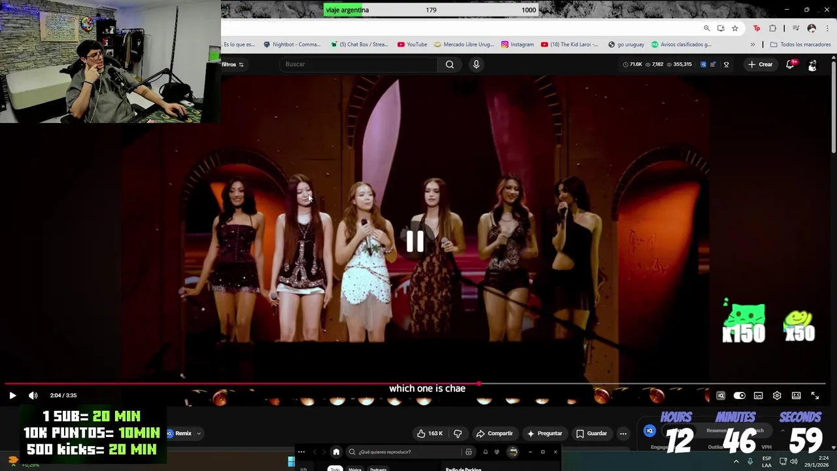Open Chrome three-dot menu

(x=827, y=28)
